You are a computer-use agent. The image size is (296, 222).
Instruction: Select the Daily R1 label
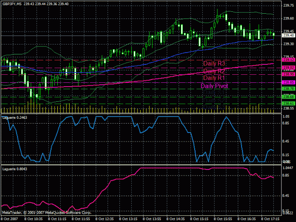click(x=214, y=78)
